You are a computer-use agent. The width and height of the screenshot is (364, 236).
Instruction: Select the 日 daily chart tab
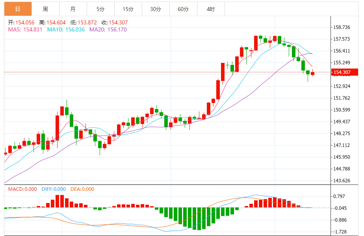click(x=18, y=9)
